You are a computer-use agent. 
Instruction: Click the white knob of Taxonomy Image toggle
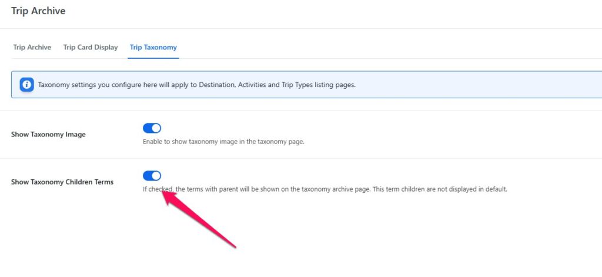coord(156,128)
